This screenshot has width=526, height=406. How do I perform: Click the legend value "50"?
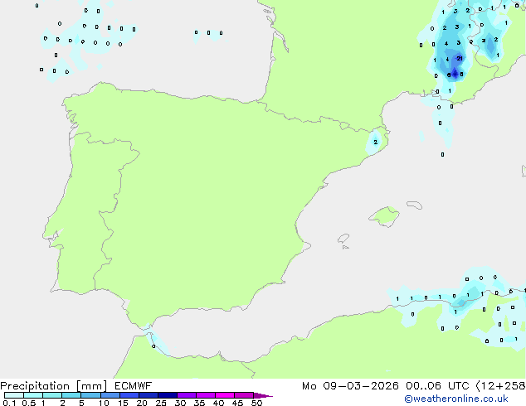click(256, 403)
